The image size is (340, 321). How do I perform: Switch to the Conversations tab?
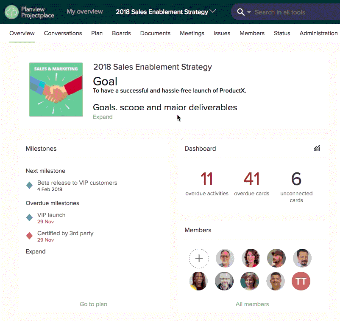(63, 33)
